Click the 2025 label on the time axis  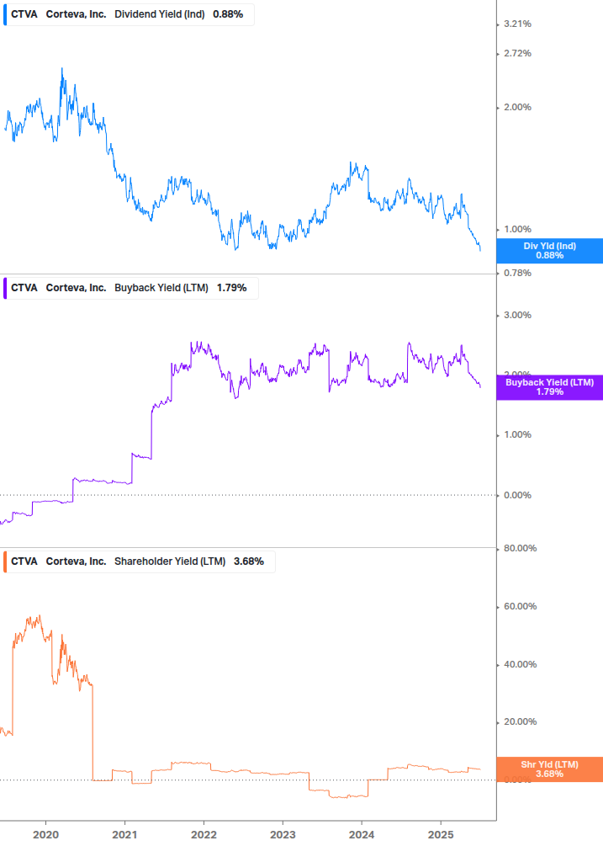tap(441, 835)
